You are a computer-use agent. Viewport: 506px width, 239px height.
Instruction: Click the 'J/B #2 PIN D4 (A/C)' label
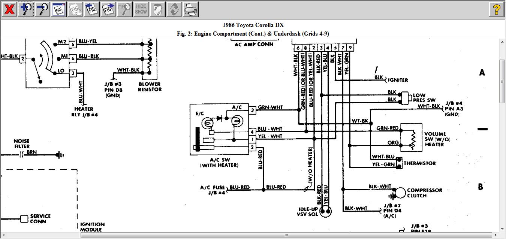pyautogui.click(x=392, y=211)
